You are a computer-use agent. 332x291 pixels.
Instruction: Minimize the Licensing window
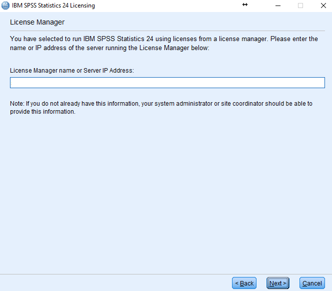click(278, 6)
